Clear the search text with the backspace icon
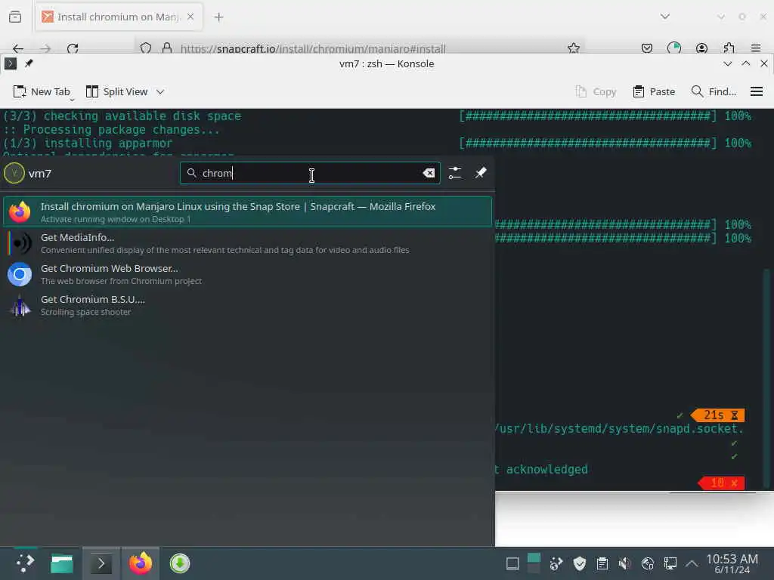 point(429,173)
